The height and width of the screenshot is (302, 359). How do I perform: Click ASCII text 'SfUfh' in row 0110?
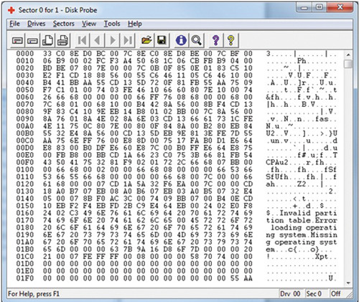point(277,177)
